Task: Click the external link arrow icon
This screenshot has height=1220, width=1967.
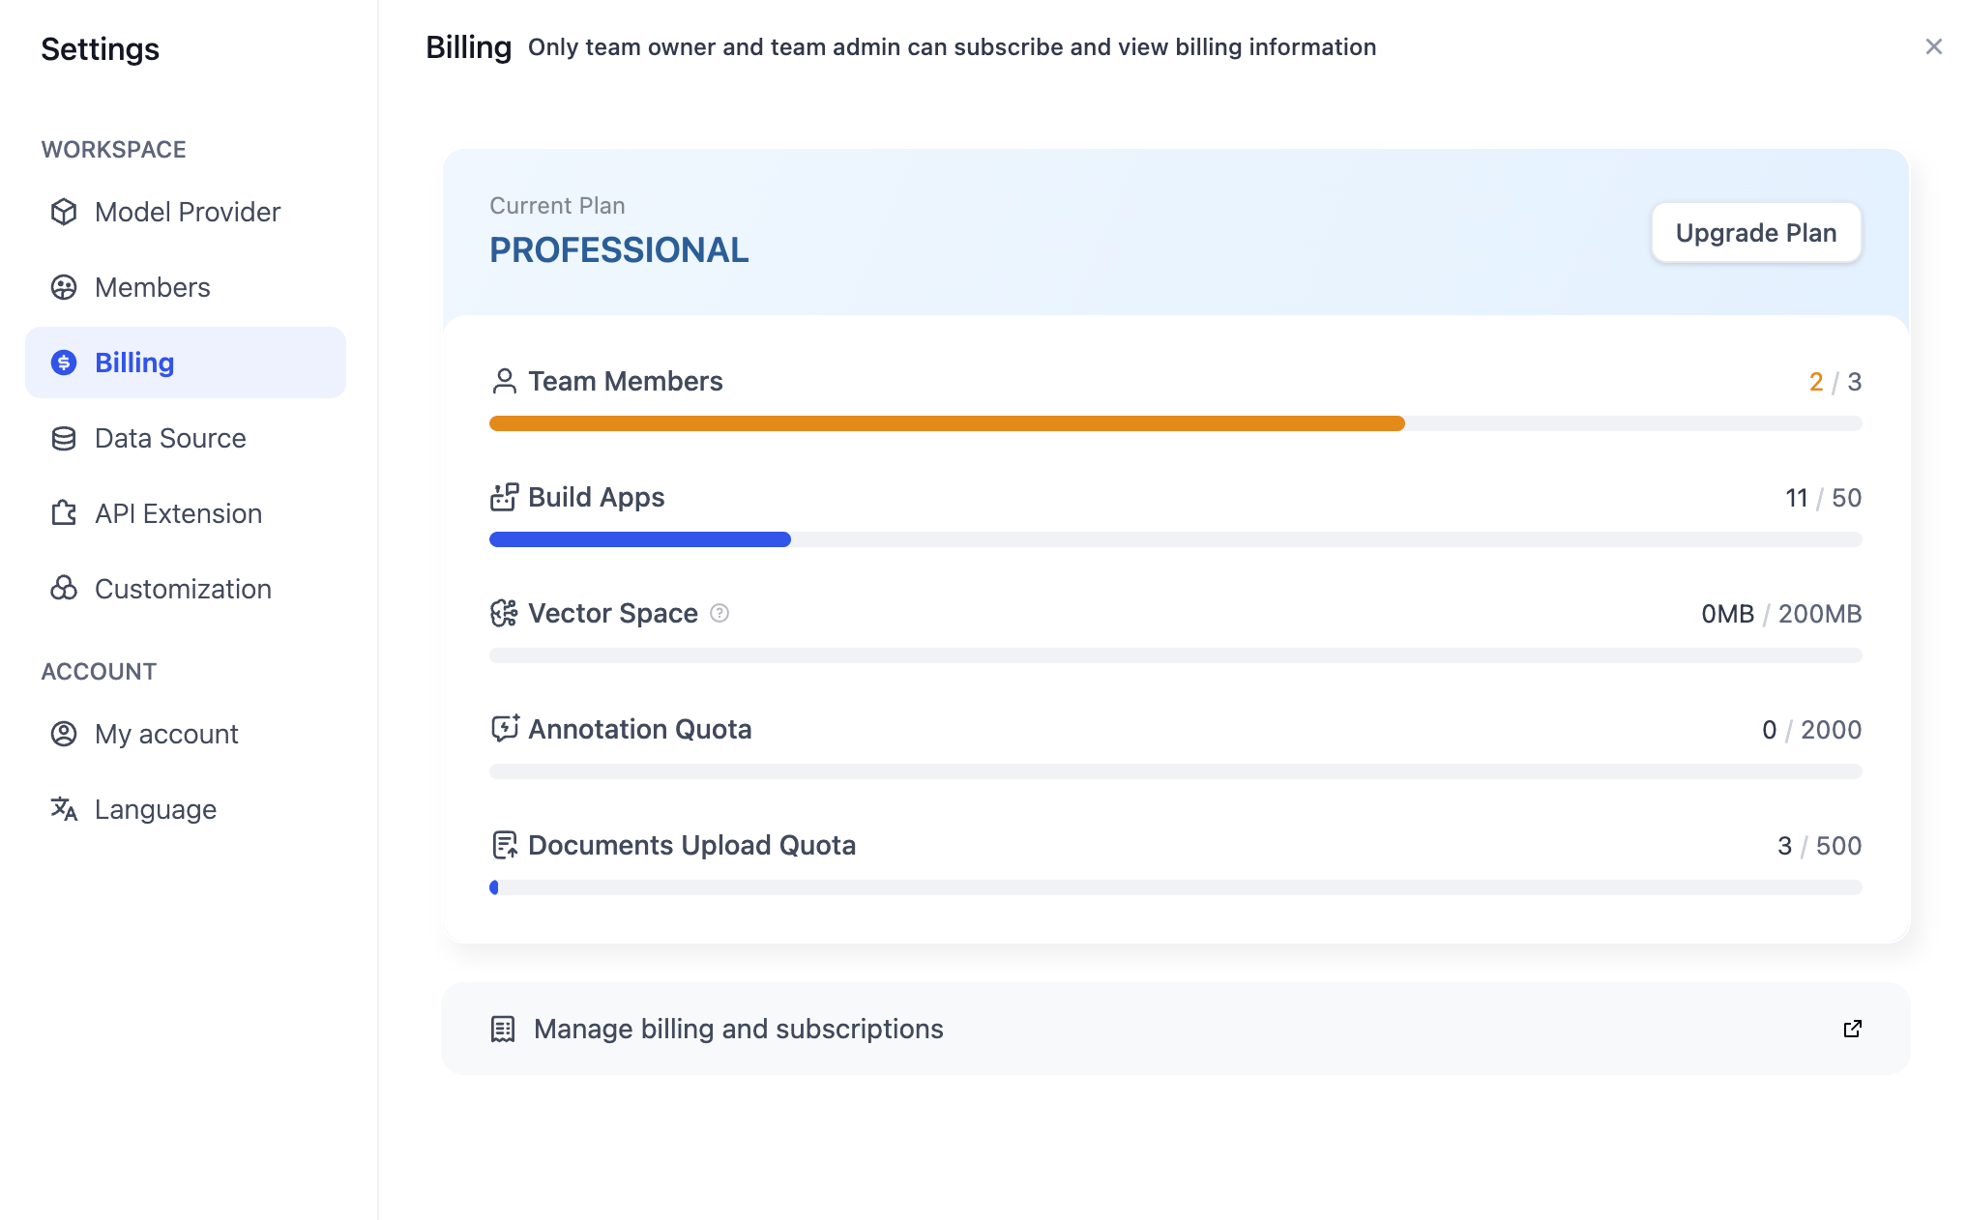Action: 1852,1029
